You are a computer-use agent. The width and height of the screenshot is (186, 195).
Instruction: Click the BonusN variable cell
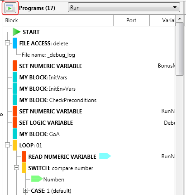tap(167, 66)
